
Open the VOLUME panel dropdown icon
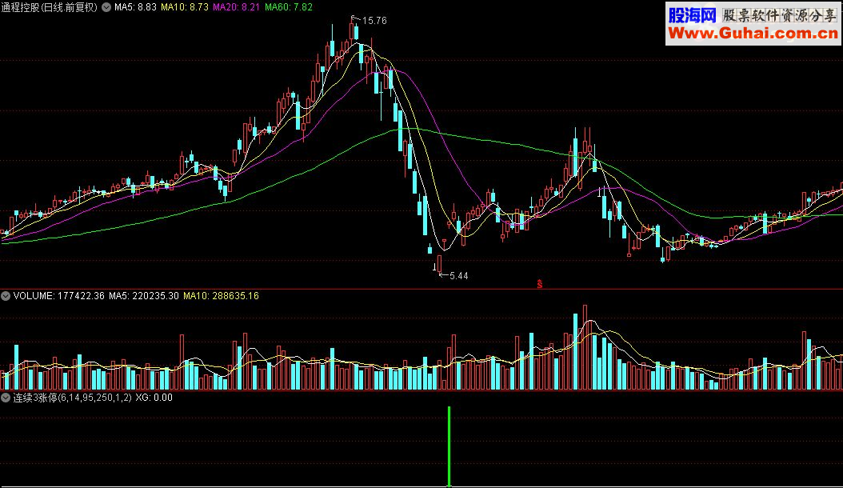tap(6, 296)
